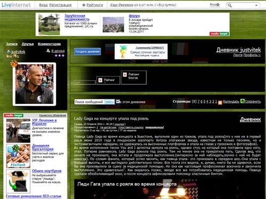Go to page 1 of diary
This screenshot has height=199, width=266.
[x=216, y=101]
